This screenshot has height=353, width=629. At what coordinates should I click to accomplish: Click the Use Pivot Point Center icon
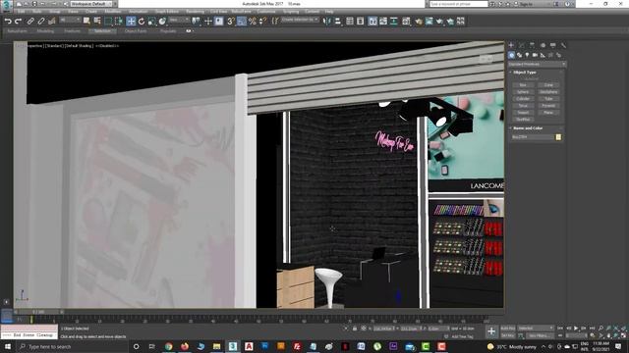[x=197, y=21]
